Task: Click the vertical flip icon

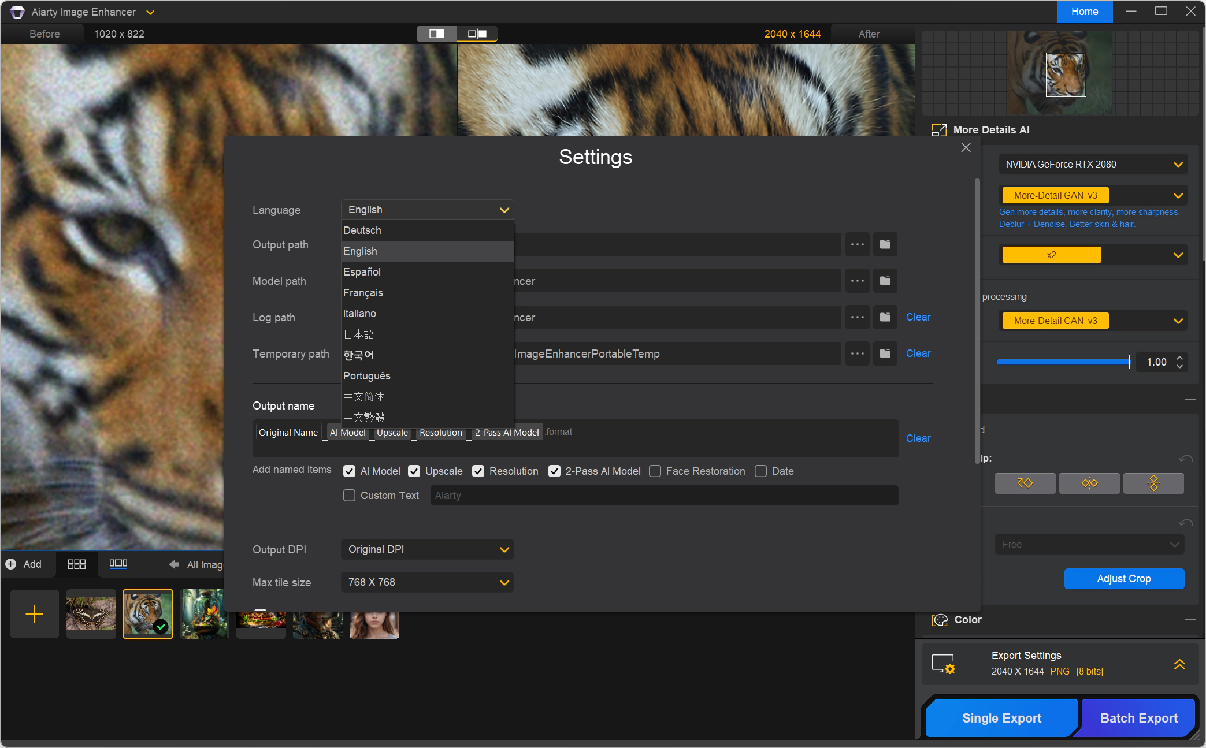Action: 1153,483
